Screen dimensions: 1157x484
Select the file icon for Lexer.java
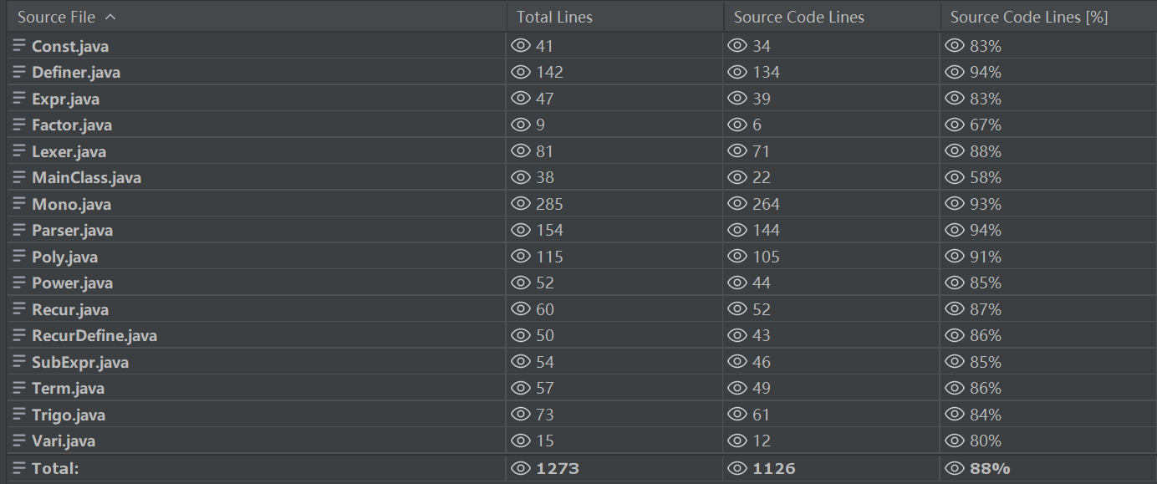[18, 150]
